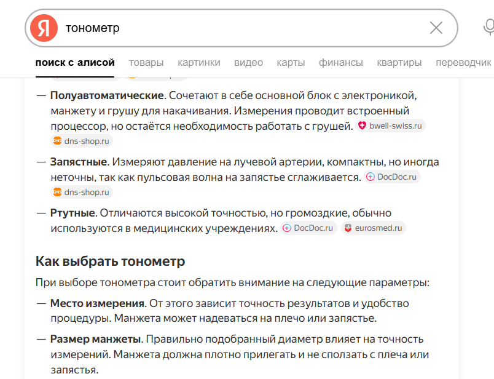Open the товары tab

point(146,63)
